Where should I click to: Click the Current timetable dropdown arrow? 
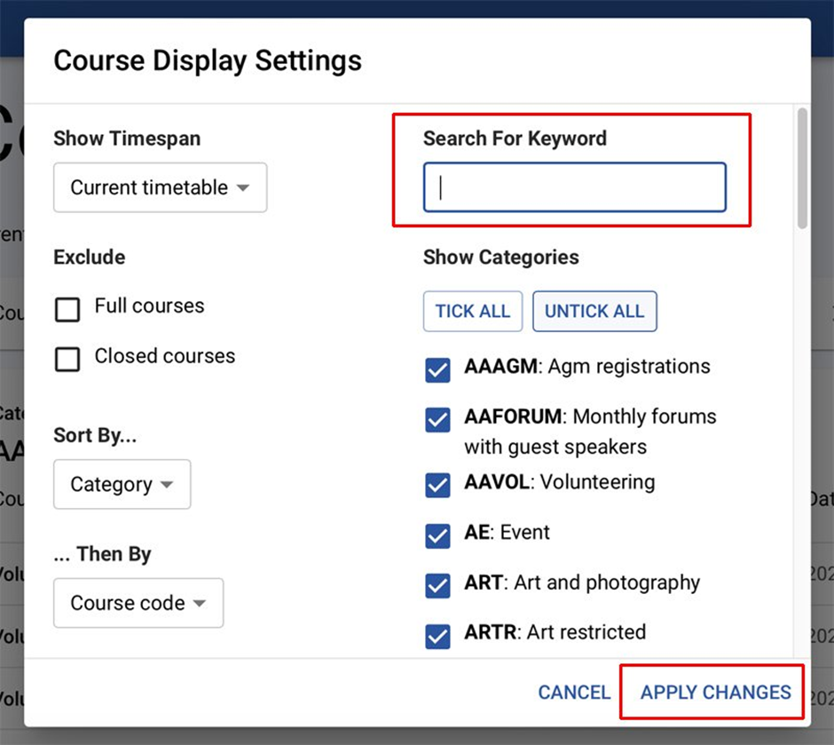243,188
